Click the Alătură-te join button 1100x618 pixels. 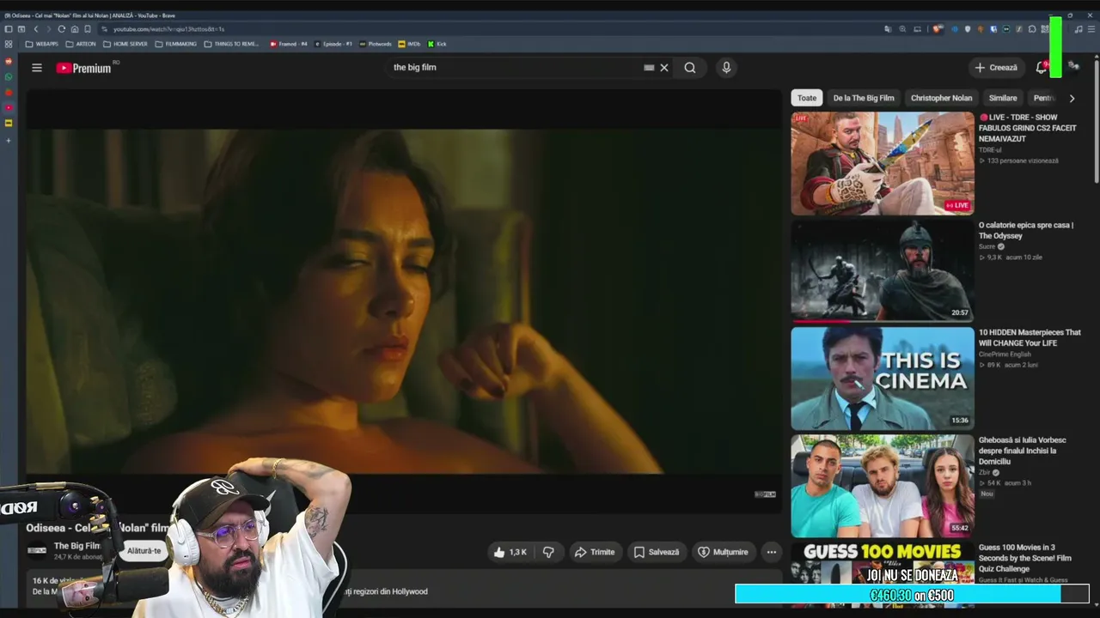pyautogui.click(x=144, y=551)
